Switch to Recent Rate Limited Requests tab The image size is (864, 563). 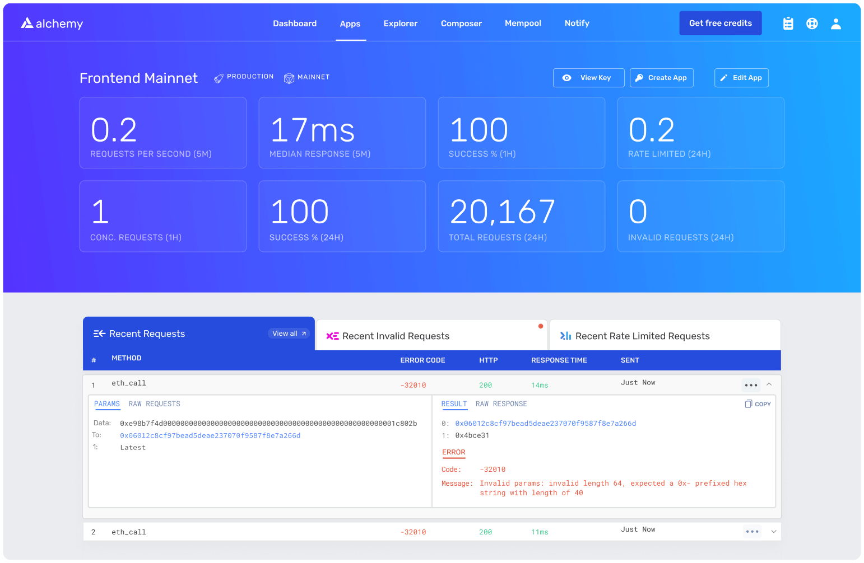pyautogui.click(x=665, y=335)
